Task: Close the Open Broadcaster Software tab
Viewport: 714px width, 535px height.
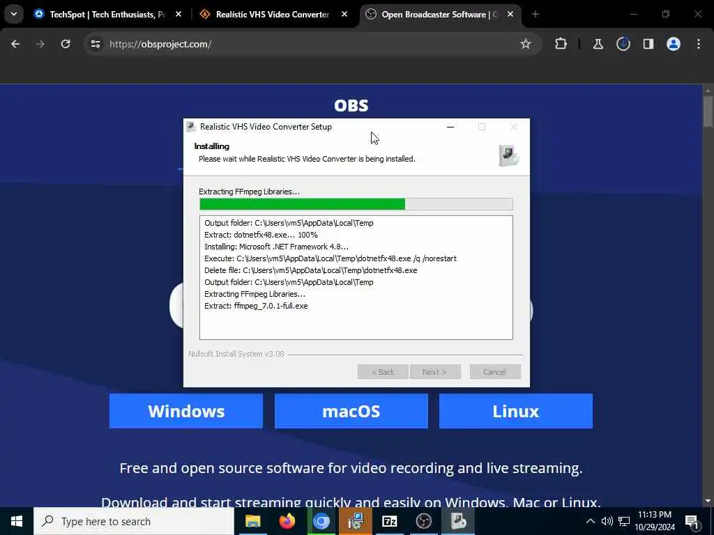Action: pos(510,15)
